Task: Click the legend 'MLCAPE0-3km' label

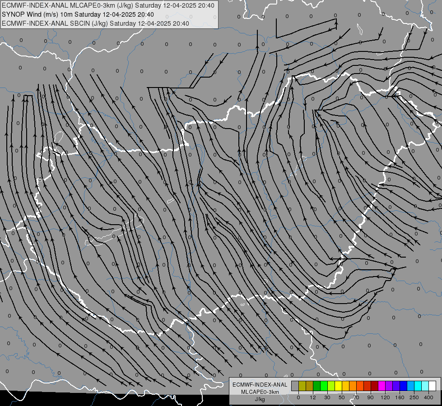Action: coord(260,392)
